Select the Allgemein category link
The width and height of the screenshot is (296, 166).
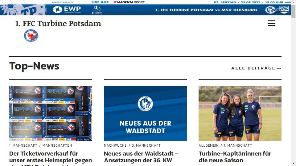point(209,145)
